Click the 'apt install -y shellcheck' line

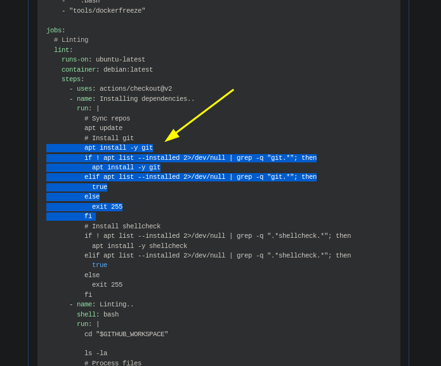pos(140,245)
